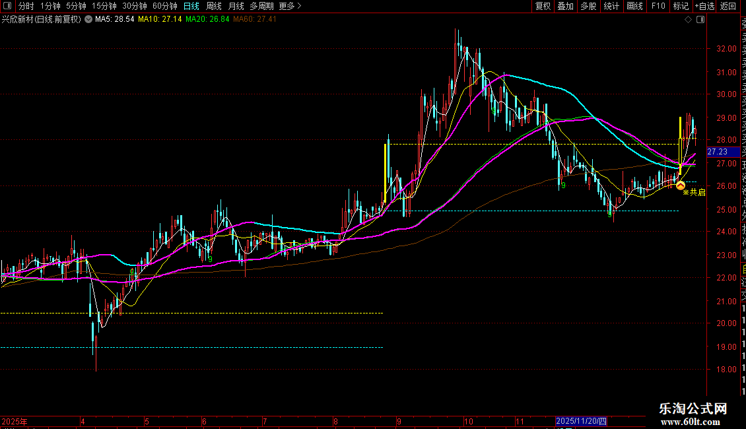Click the 叠加 overlay button

pyautogui.click(x=565, y=6)
